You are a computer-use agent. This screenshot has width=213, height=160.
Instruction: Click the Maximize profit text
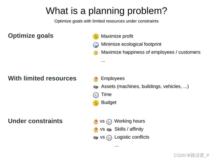(117, 36)
